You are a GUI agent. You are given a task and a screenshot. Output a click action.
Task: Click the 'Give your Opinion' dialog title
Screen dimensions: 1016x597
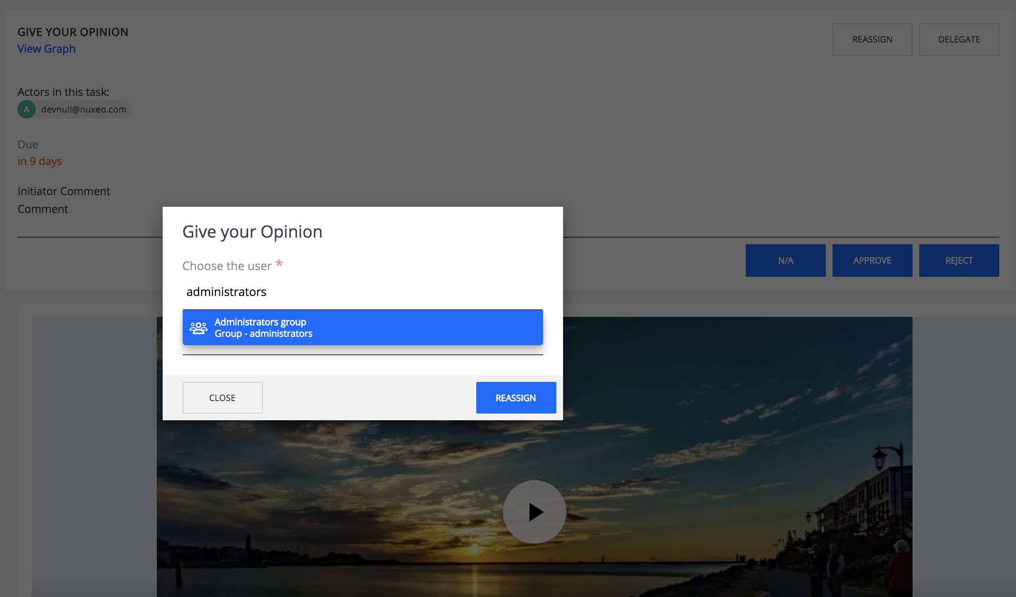(252, 232)
